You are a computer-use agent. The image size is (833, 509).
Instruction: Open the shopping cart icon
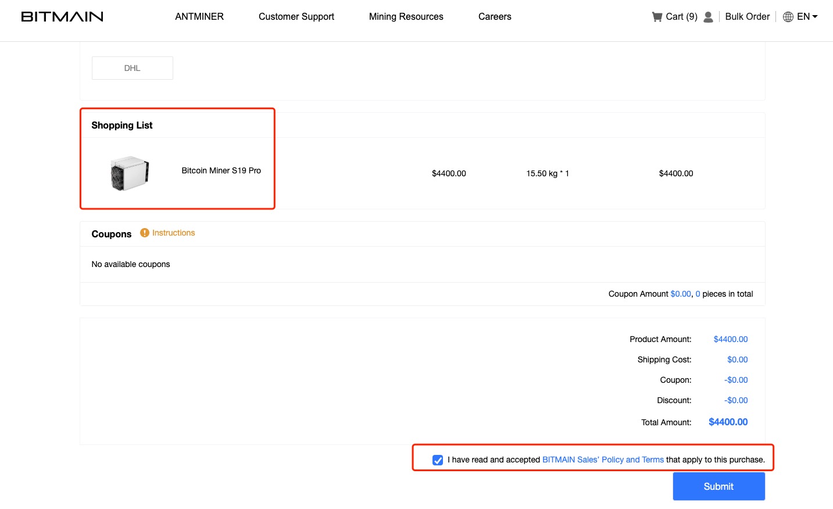pyautogui.click(x=657, y=17)
